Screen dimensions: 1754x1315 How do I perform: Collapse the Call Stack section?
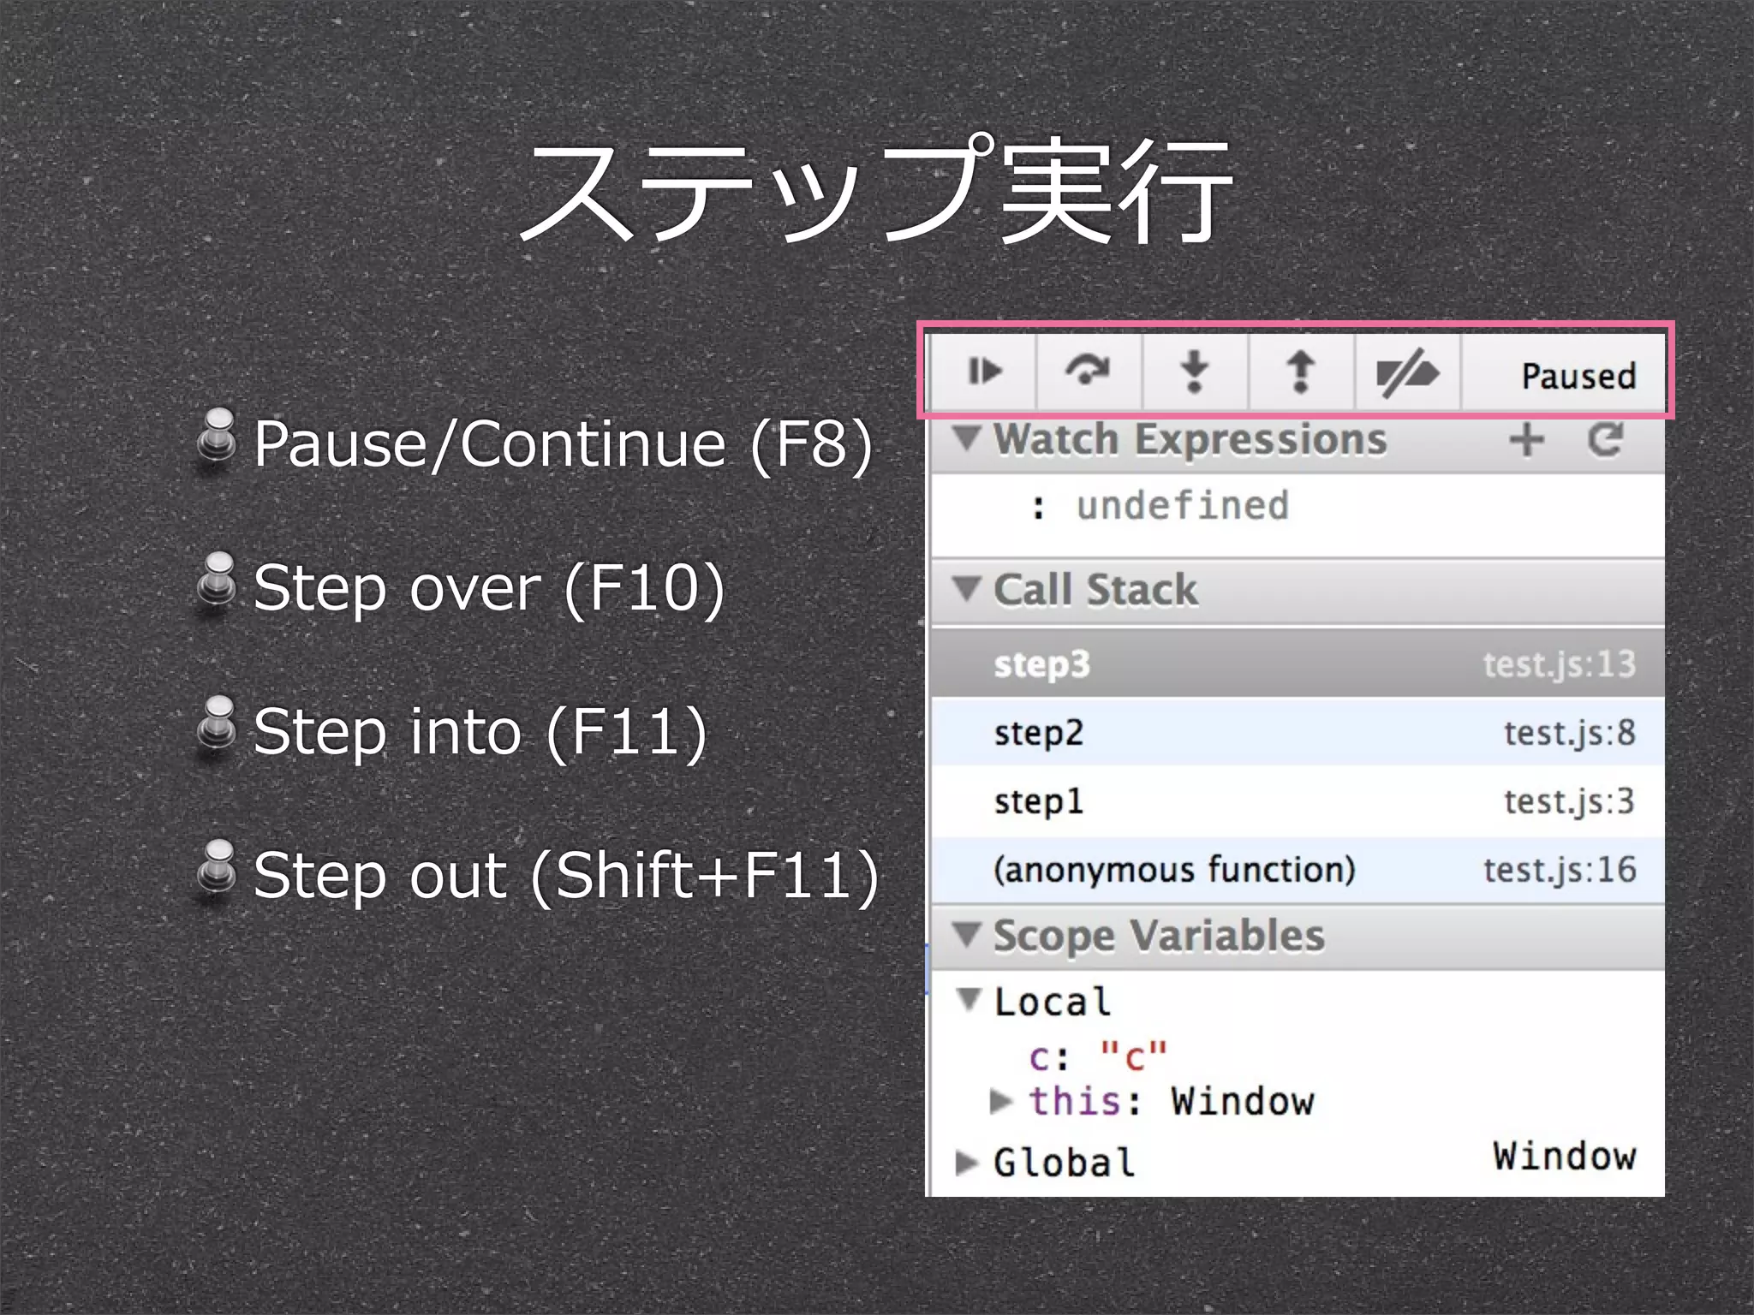pos(967,589)
